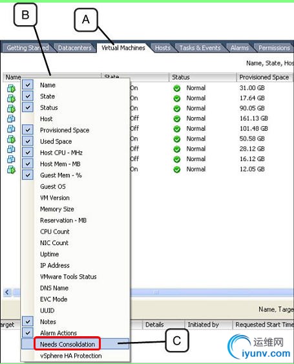Sort by the Status column header

[203, 77]
